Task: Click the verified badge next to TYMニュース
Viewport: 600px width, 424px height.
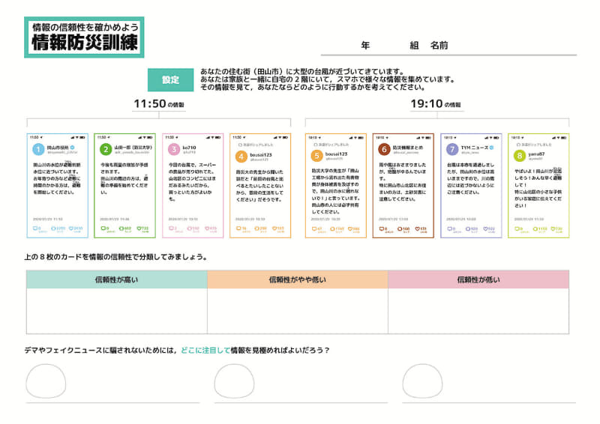Action: point(492,147)
